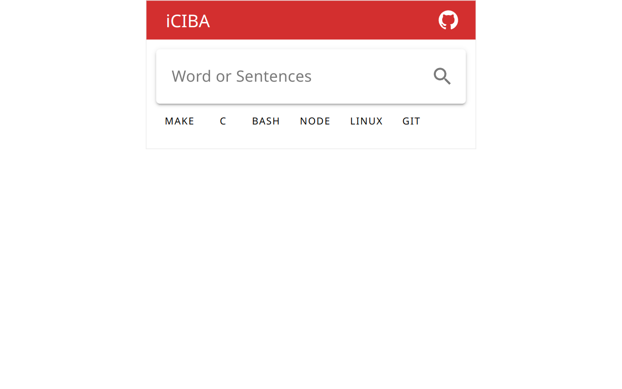Click the white search card area
This screenshot has width=622, height=389.
pyautogui.click(x=311, y=76)
